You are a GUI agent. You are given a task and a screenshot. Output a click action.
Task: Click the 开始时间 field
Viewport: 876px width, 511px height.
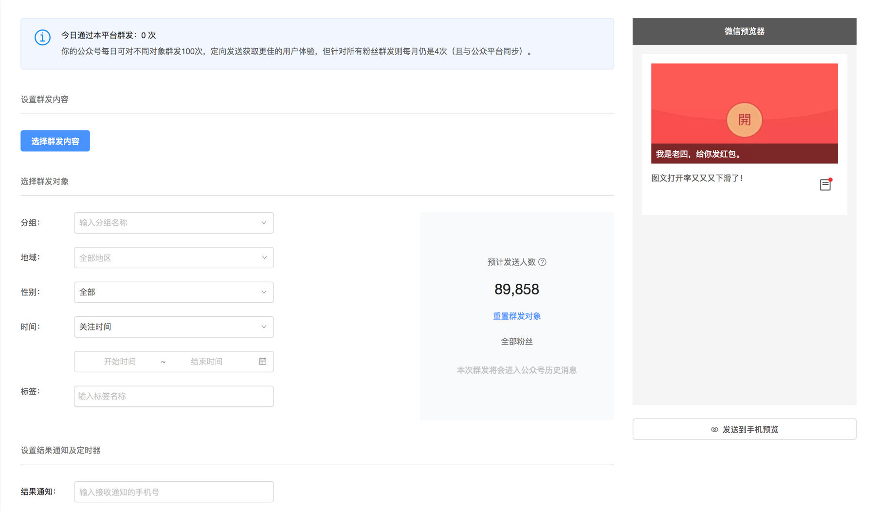pos(120,362)
